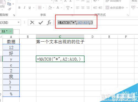The width and height of the screenshot is (138, 102).
Task: Toggle italic formatting
Action: (25, 8)
